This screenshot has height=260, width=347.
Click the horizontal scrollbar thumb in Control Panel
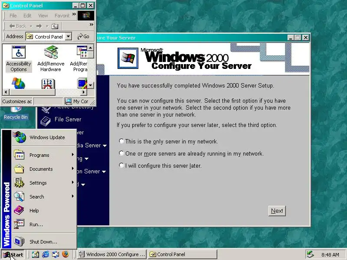[x=32, y=92]
